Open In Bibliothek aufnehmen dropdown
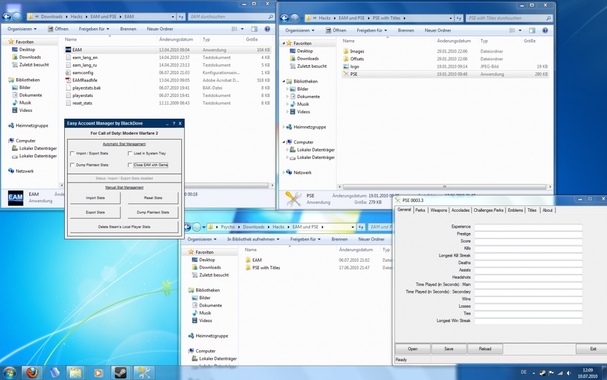607x380 pixels. coord(253,239)
